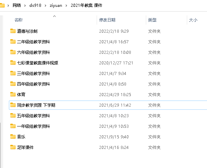Click the 大小 column header

[193, 20]
